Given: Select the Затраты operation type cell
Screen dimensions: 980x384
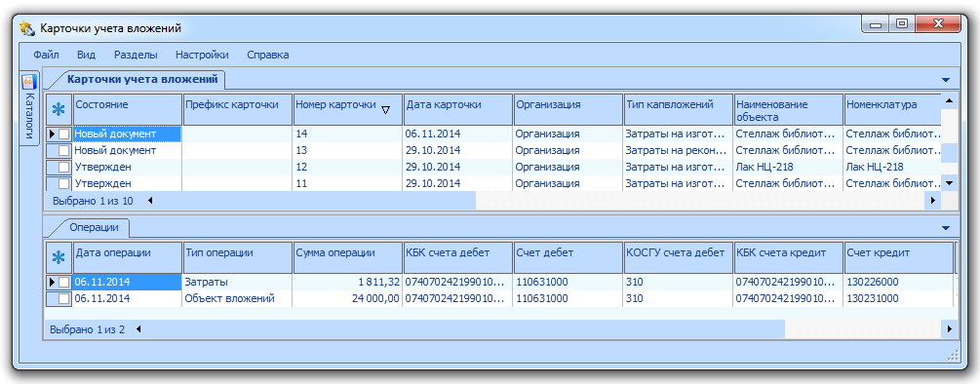Looking at the screenshot, I should pos(238,283).
